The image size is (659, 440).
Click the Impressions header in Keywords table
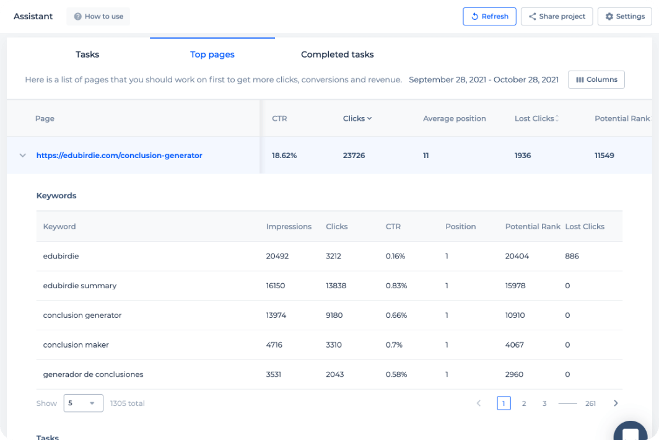click(289, 226)
